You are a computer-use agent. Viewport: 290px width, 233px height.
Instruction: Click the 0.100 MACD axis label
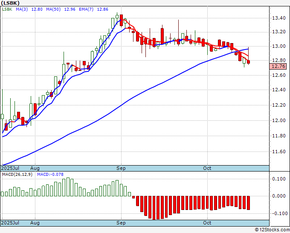click(x=279, y=179)
